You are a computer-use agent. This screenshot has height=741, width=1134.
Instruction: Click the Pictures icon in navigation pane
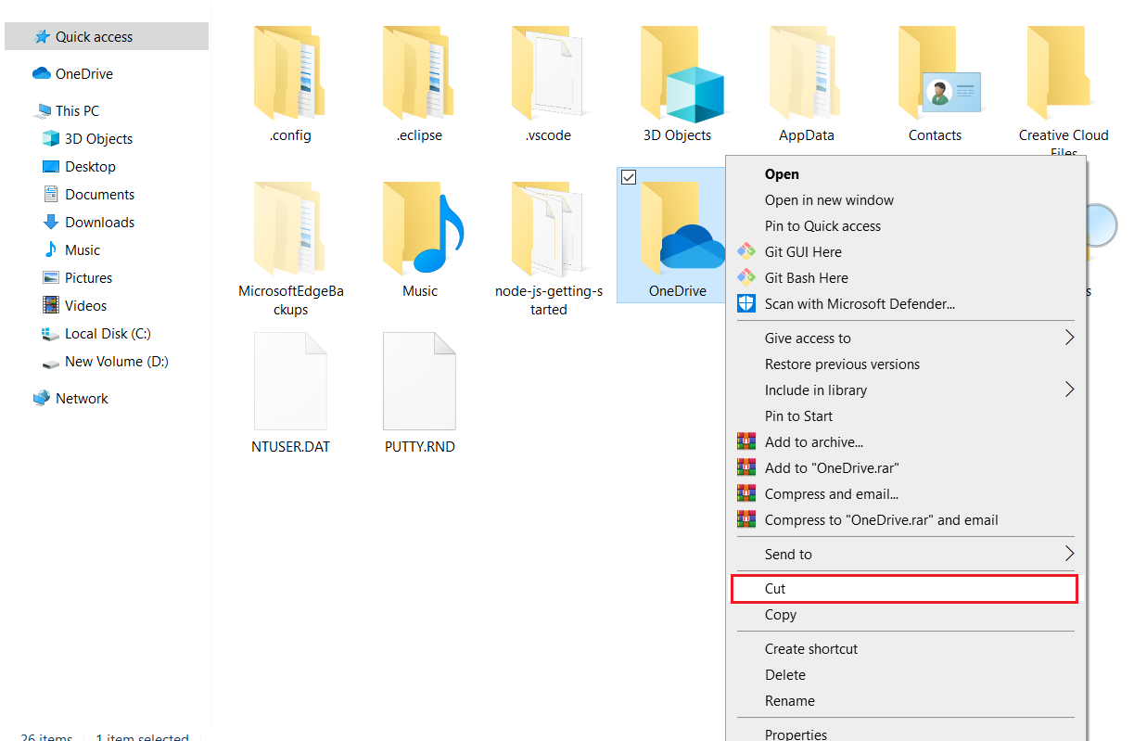(51, 277)
